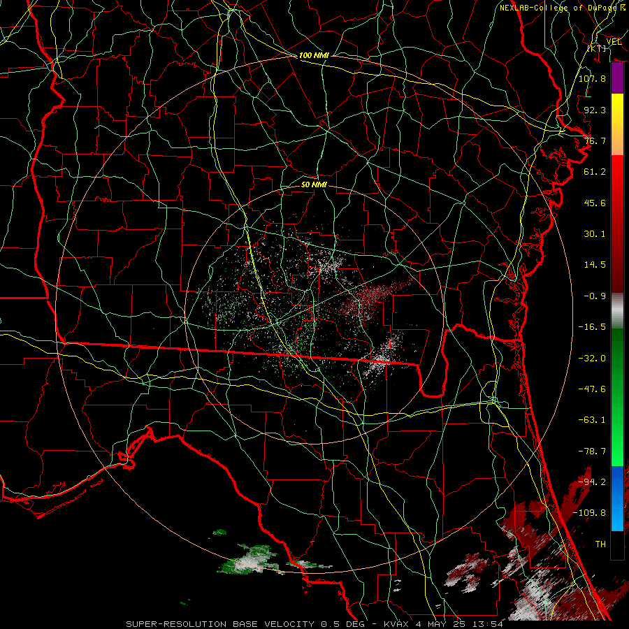Click the 107.8 velocity scale value
The image size is (629, 629).
coord(592,78)
